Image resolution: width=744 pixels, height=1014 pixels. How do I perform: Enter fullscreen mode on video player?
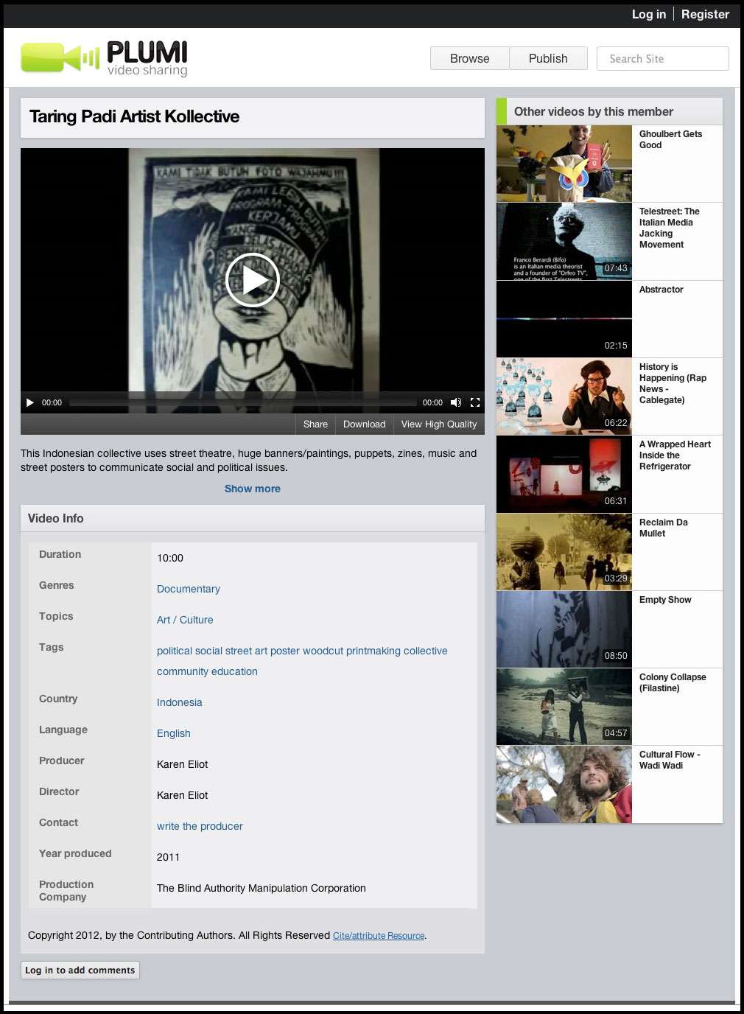tap(475, 402)
